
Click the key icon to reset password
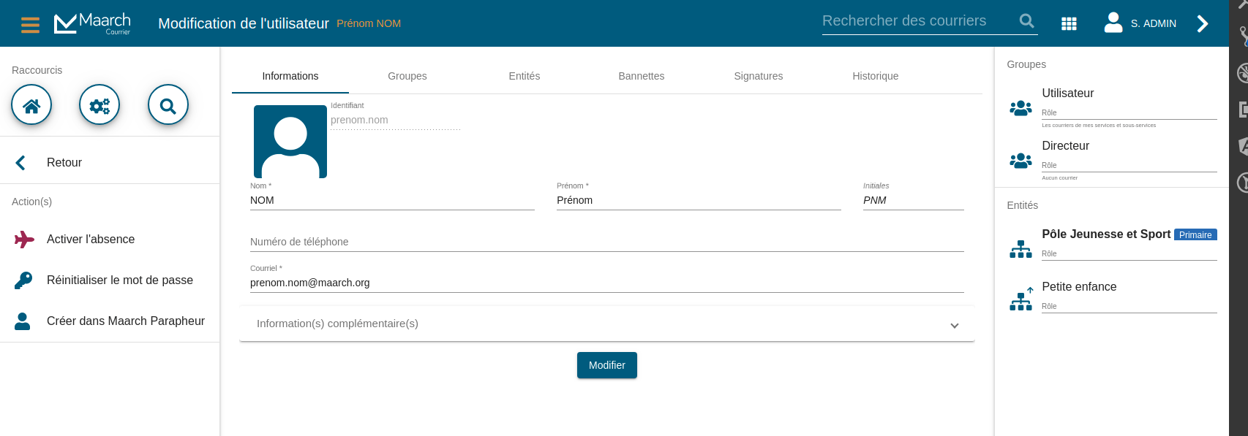point(23,280)
